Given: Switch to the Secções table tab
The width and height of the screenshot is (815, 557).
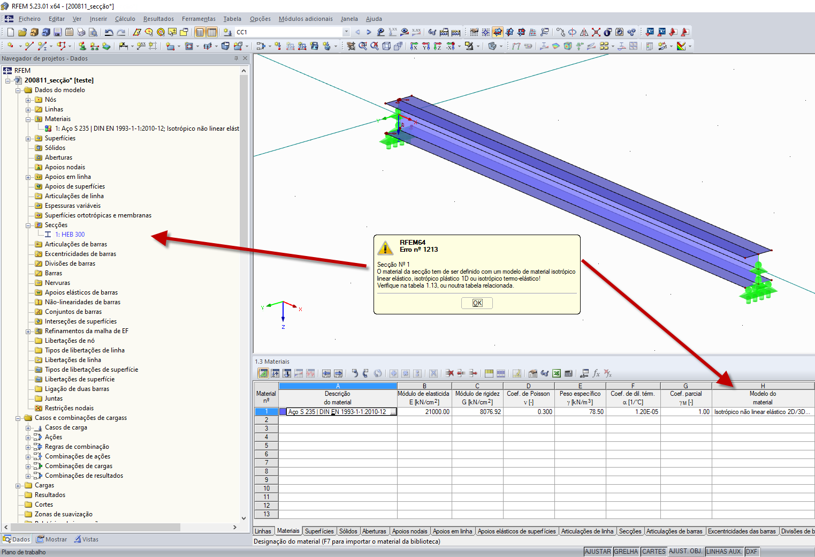Looking at the screenshot, I should (x=630, y=531).
